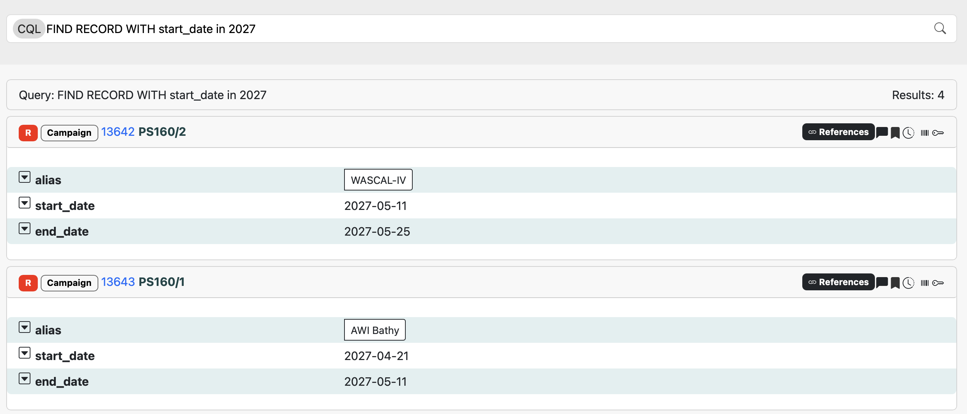
Task: Click start date value 2027-05-11 of PS160/2
Action: (x=375, y=206)
